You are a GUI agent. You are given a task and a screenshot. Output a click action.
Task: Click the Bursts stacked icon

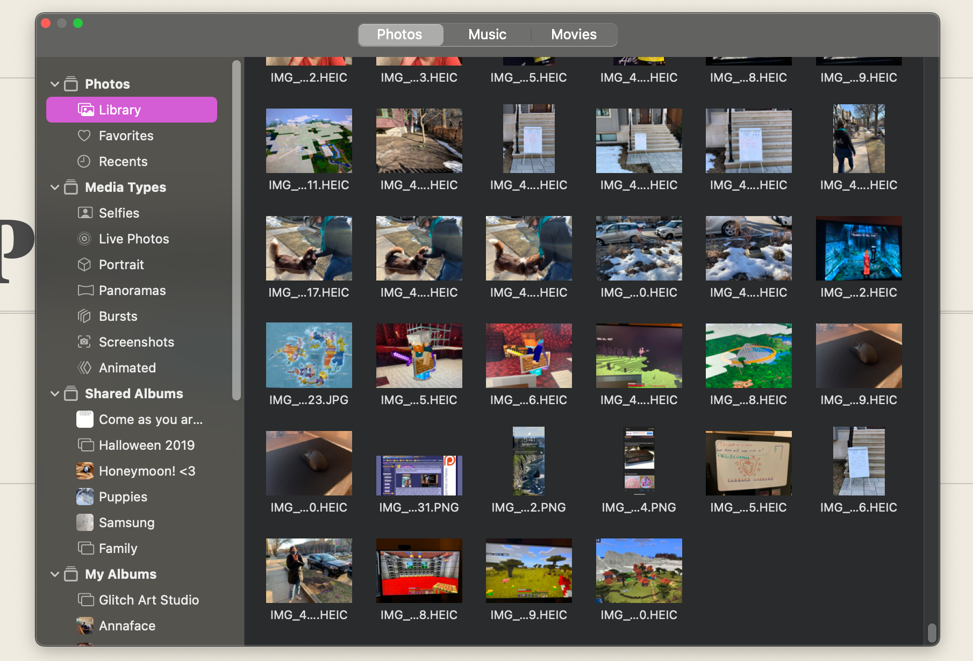84,317
